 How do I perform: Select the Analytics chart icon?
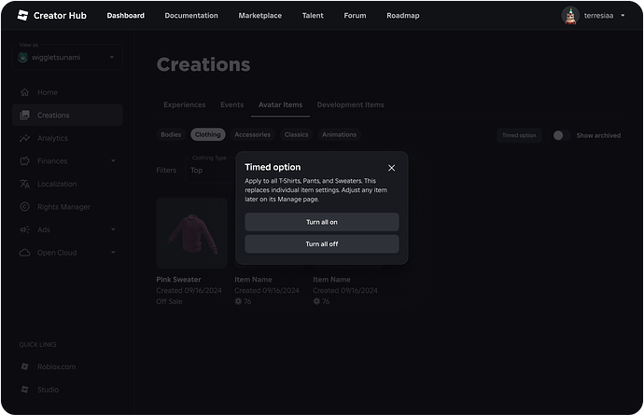click(x=24, y=138)
